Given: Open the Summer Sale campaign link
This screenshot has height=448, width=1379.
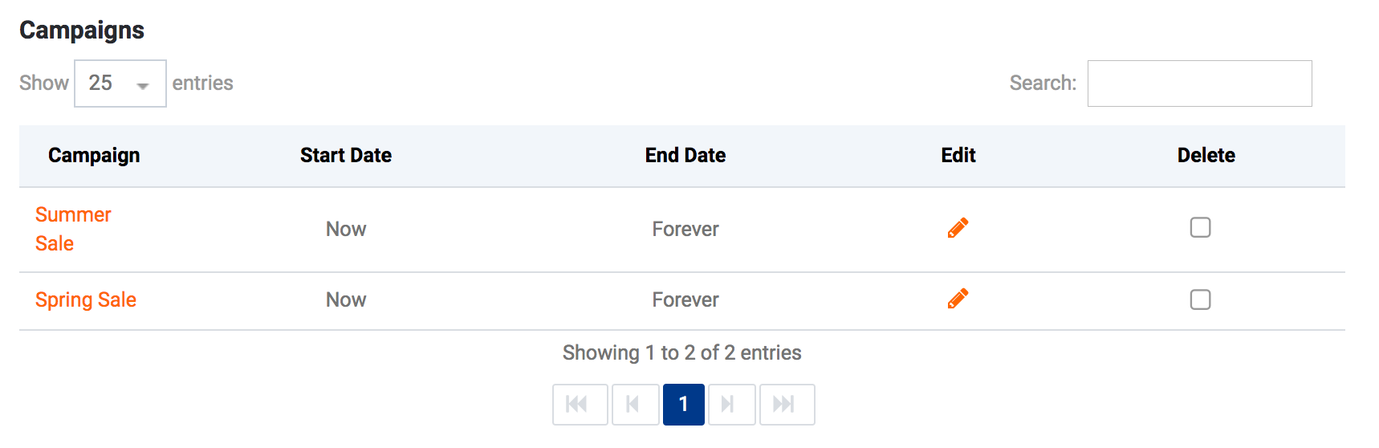Looking at the screenshot, I should [72, 215].
